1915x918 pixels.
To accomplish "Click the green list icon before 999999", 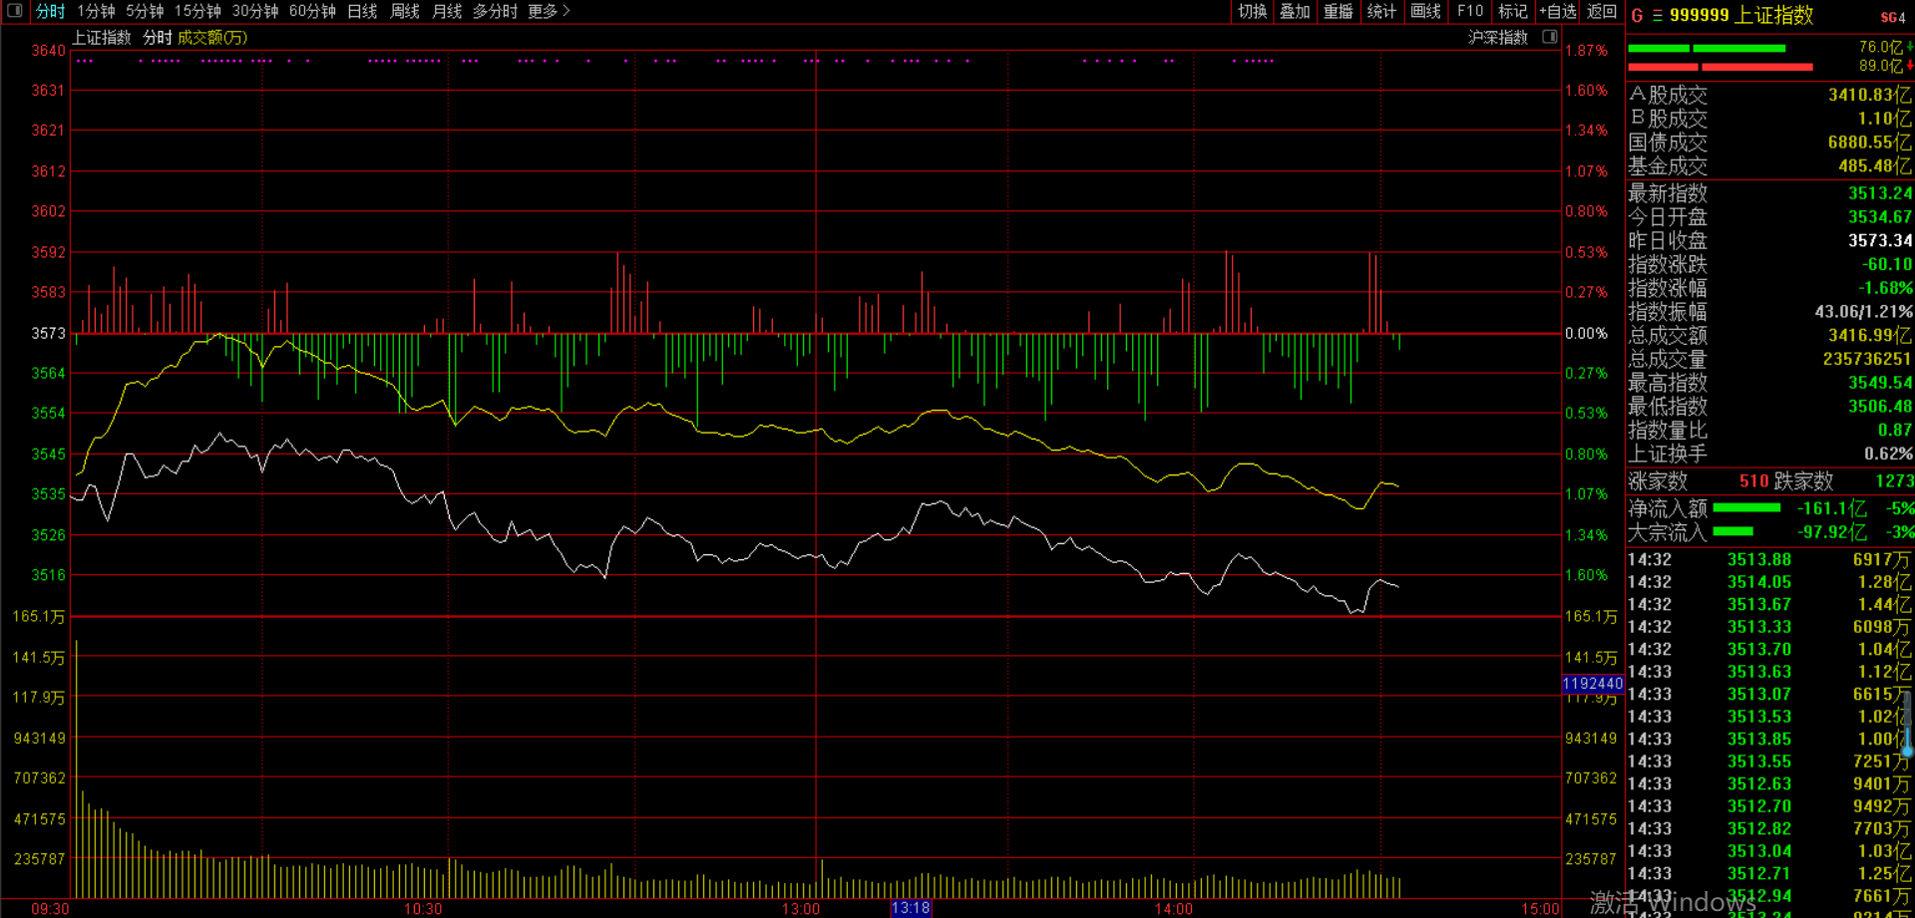I will pos(1657,16).
